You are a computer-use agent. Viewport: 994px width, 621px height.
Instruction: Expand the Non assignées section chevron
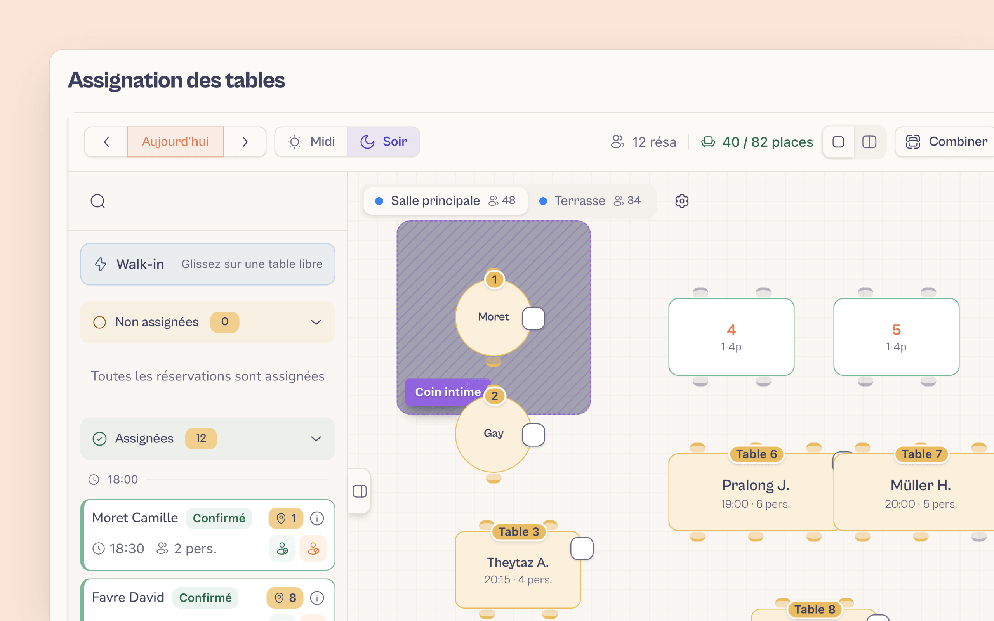click(x=316, y=323)
